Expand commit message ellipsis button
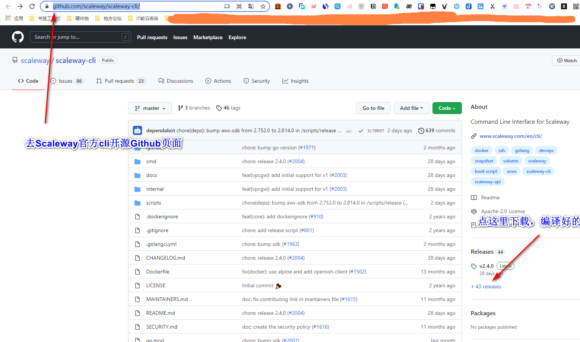This screenshot has width=580, height=342. [348, 131]
